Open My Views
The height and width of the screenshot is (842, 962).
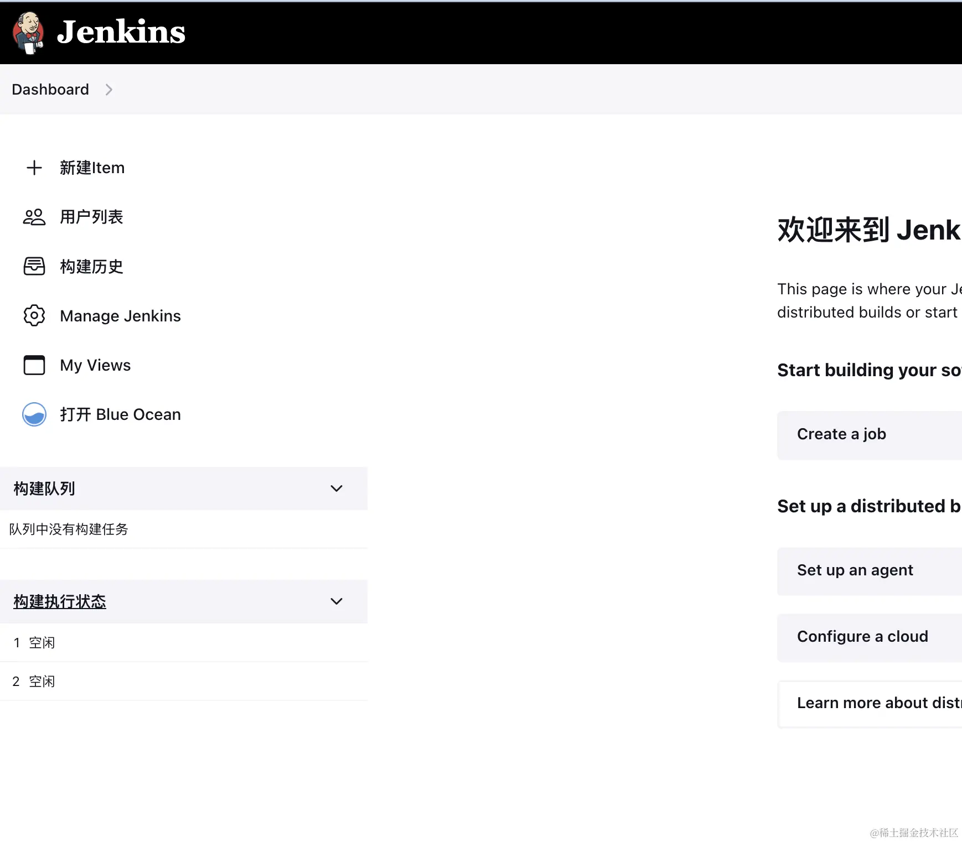(x=95, y=365)
